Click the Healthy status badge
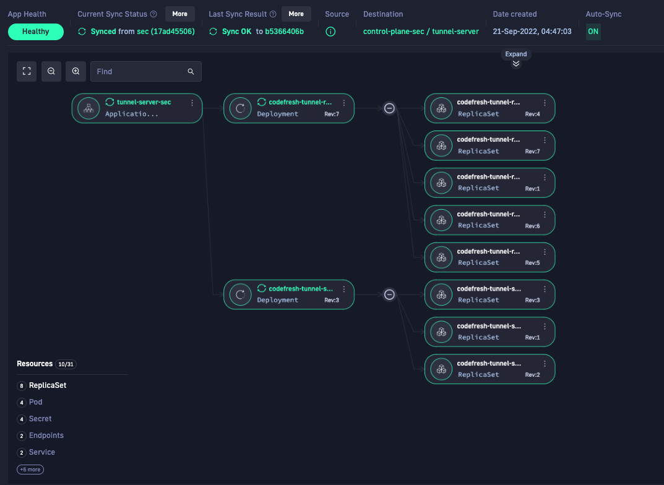Image resolution: width=664 pixels, height=485 pixels. tap(35, 32)
